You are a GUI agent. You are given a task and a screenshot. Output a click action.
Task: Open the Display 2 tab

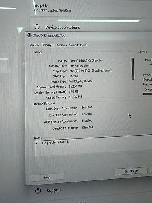pyautogui.click(x=61, y=45)
